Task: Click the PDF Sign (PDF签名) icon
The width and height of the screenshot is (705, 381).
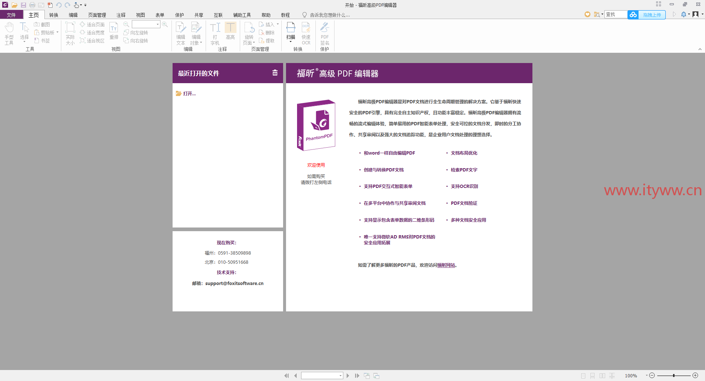Action: pyautogui.click(x=325, y=33)
